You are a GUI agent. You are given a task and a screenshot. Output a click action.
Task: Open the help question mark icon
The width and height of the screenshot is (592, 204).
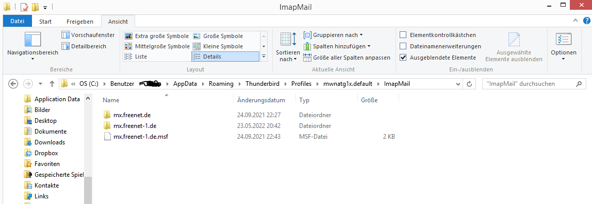coord(586,21)
